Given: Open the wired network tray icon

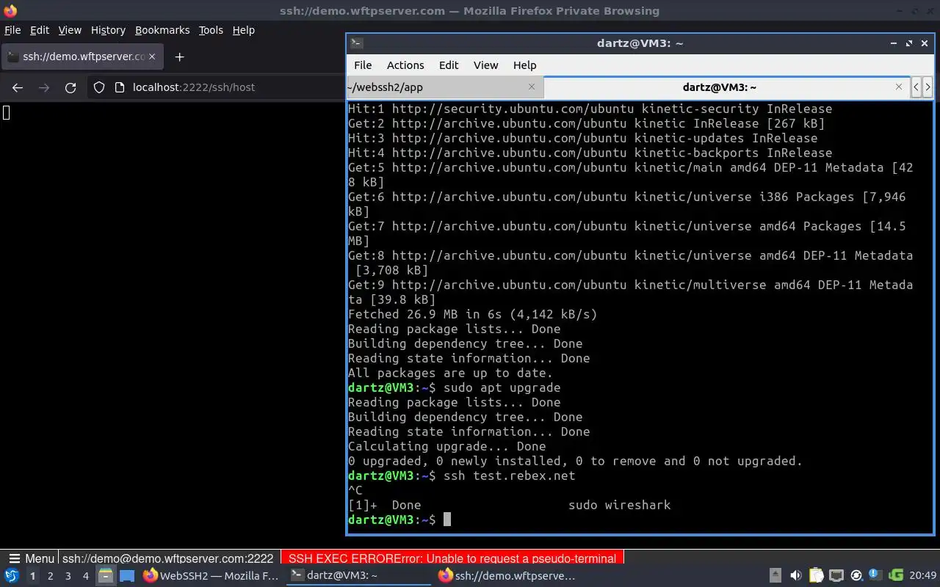Looking at the screenshot, I should (836, 576).
